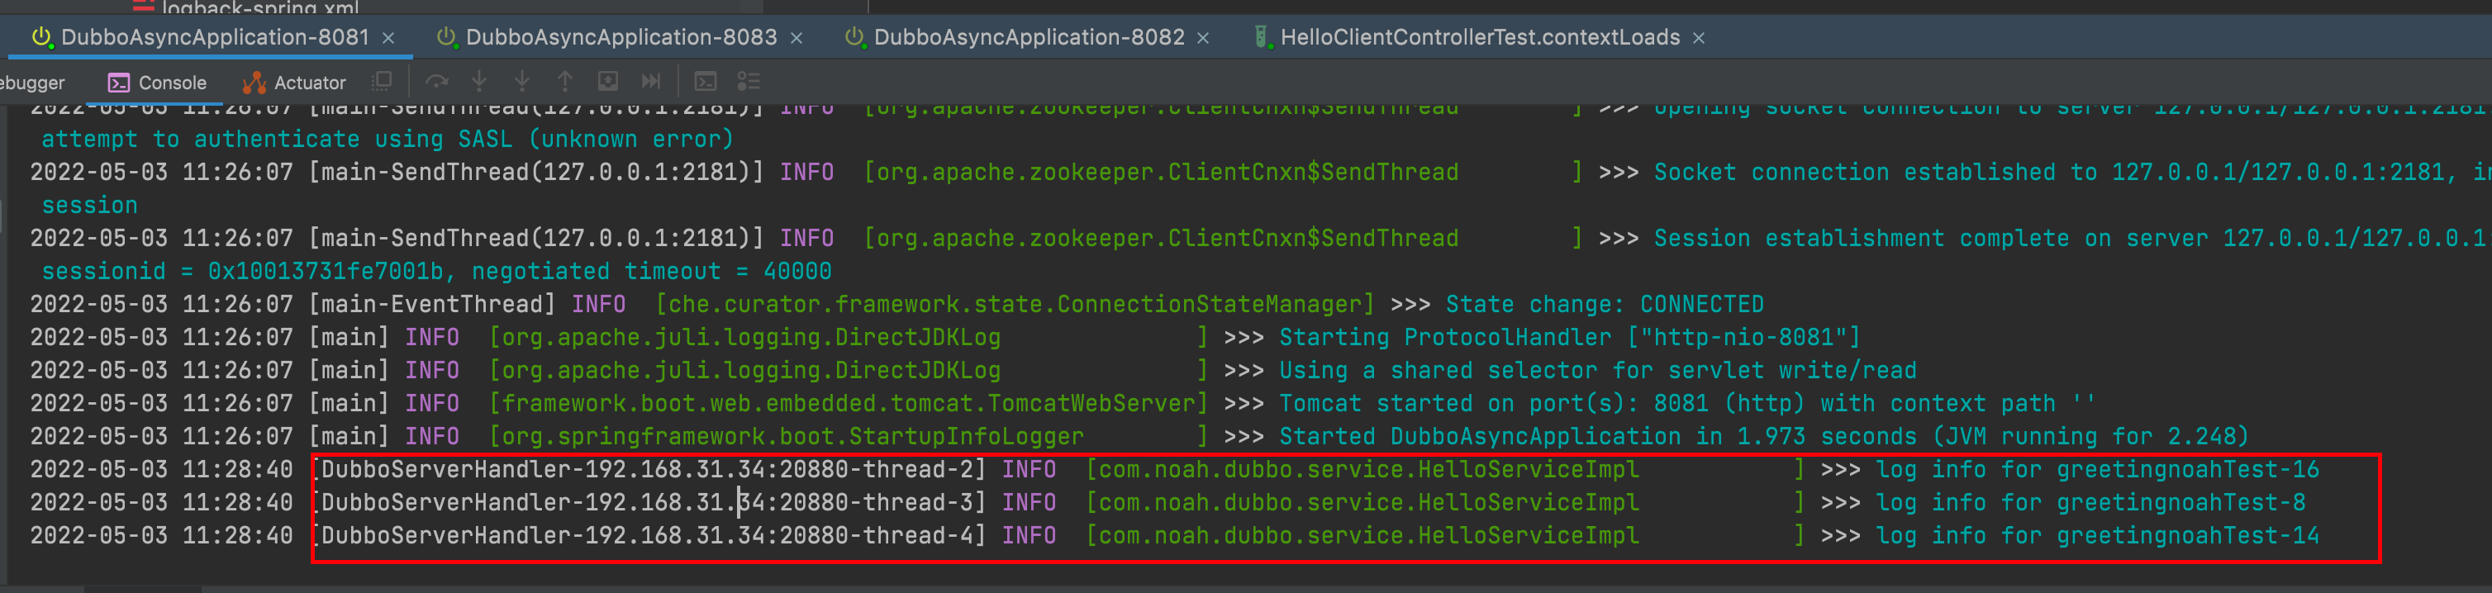Image resolution: width=2492 pixels, height=593 pixels.
Task: Open the Evaluate Expression icon
Action: [x=706, y=81]
